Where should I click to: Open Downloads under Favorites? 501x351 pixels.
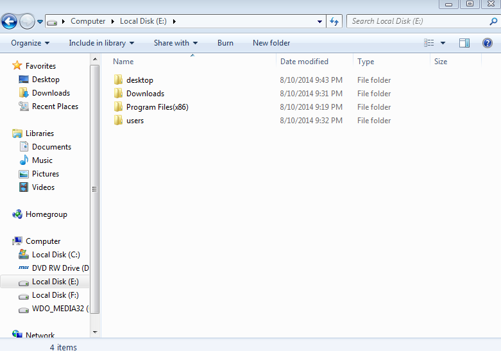51,92
